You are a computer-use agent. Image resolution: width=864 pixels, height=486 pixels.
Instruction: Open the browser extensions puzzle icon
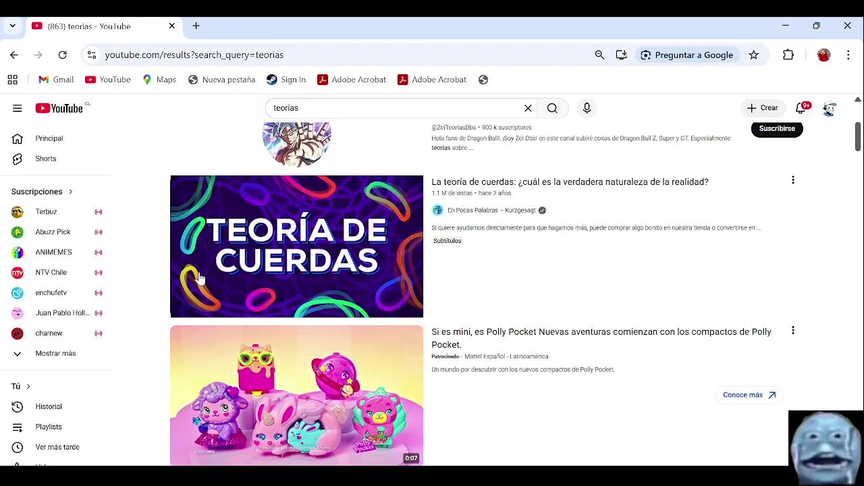(788, 55)
